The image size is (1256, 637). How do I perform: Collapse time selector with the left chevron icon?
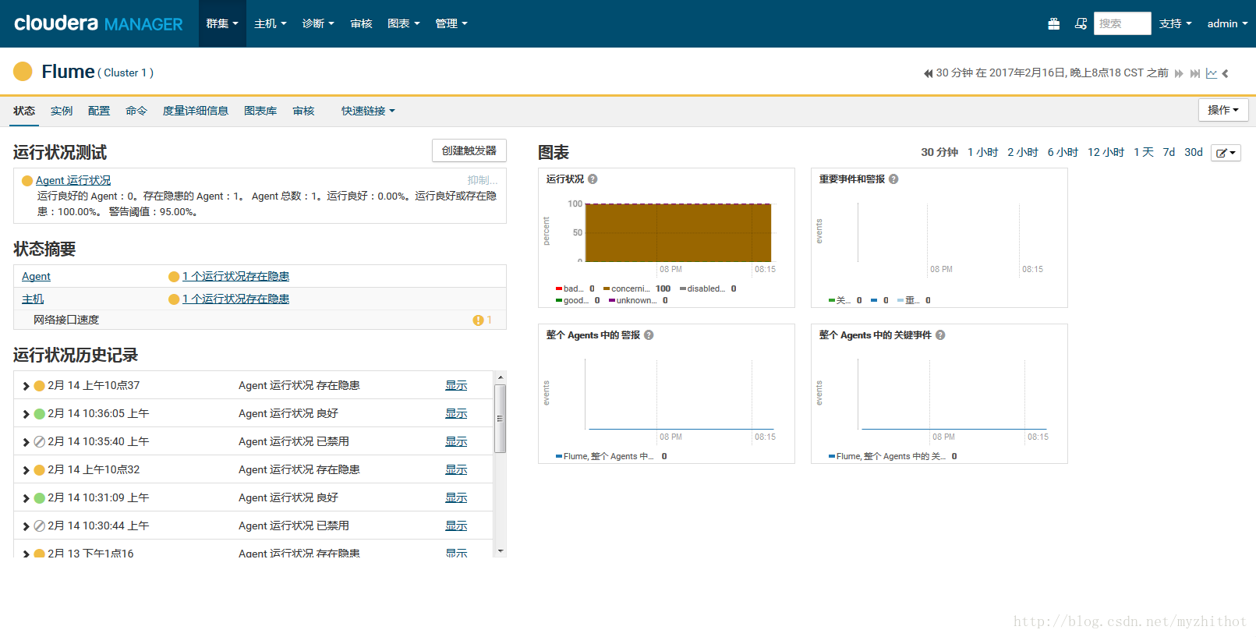point(1226,73)
